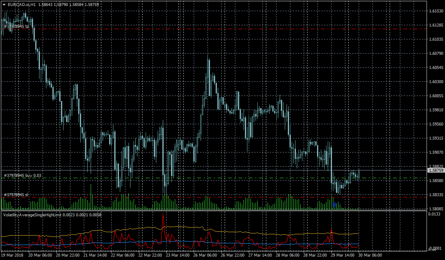Click the 1.60545 price axis label
445x260 pixels.
[x=436, y=68]
